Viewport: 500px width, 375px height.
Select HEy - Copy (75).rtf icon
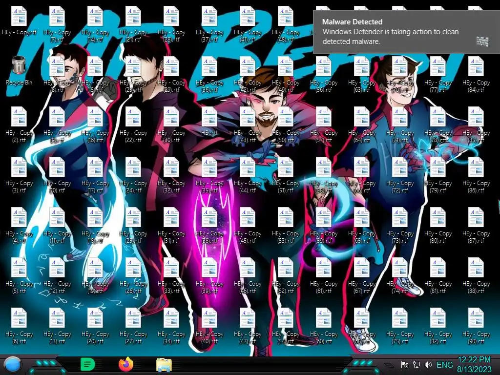[x=399, y=317]
